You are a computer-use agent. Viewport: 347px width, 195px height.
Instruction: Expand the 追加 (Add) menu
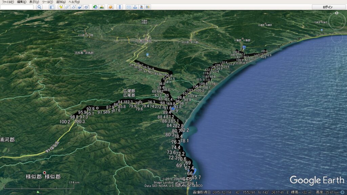[61, 2]
